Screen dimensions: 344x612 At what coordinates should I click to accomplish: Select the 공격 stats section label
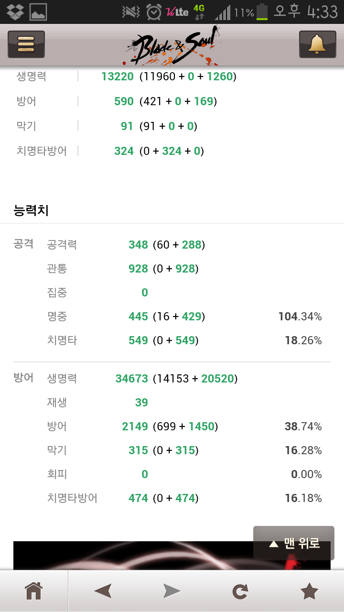coord(24,244)
